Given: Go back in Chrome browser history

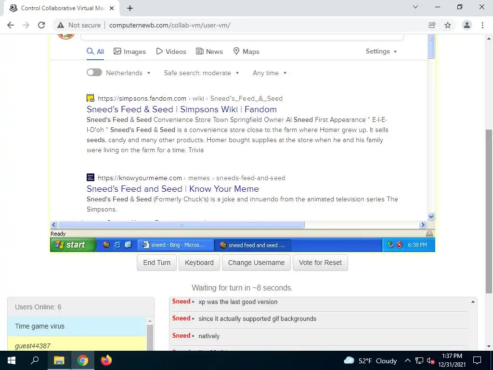Looking at the screenshot, I should pos(11,25).
